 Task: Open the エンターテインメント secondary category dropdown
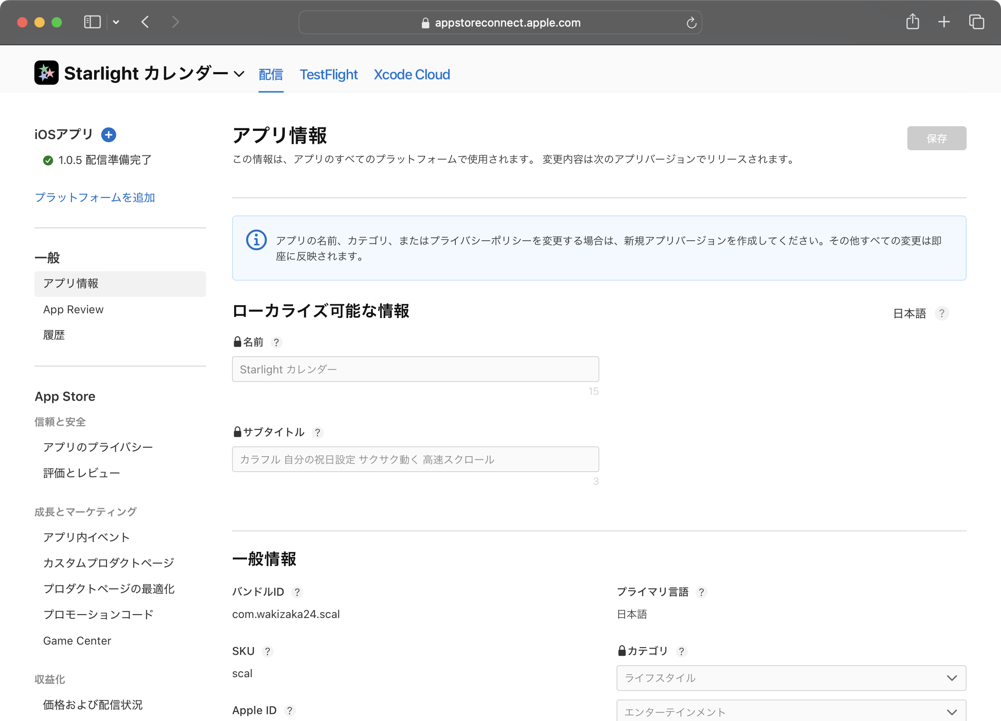click(791, 711)
